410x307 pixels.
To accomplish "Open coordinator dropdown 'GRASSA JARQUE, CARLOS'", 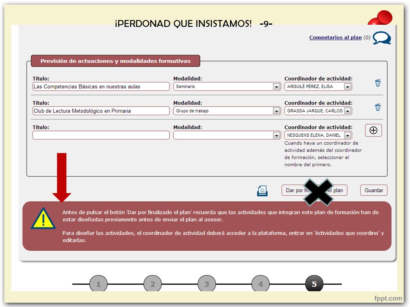I will point(318,111).
